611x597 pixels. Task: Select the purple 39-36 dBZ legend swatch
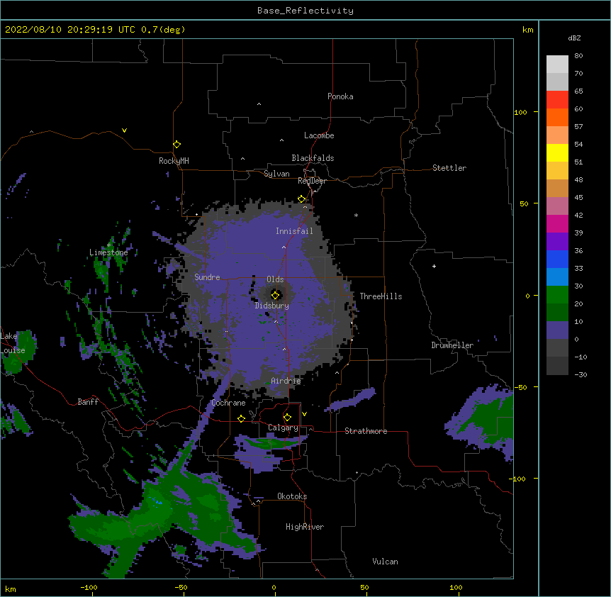pos(557,242)
